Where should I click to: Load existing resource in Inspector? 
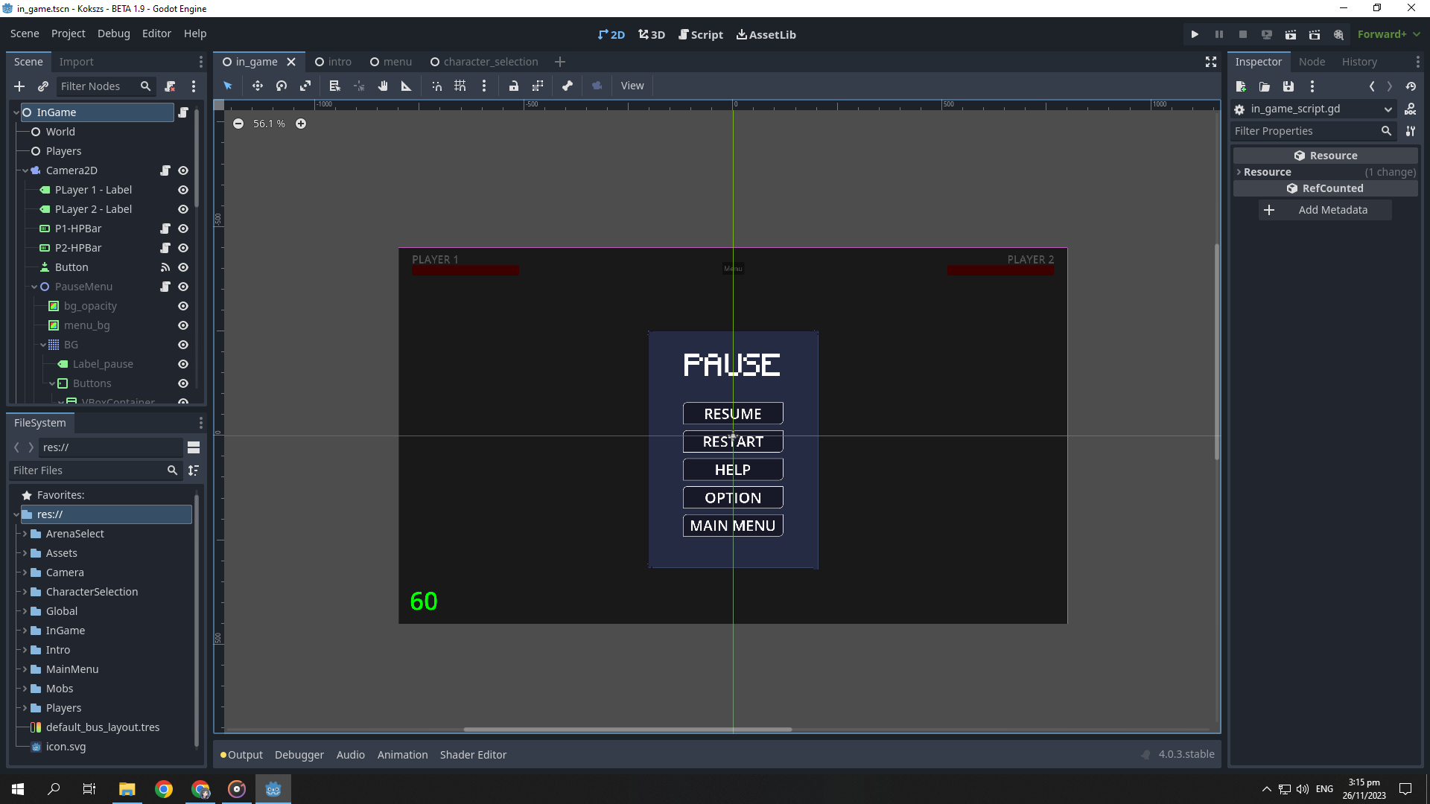click(x=1265, y=86)
